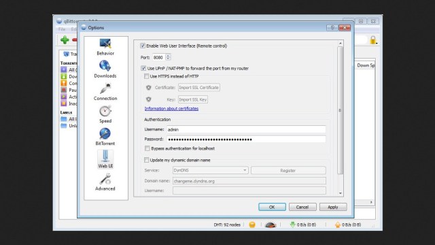Click the shield icon beside Certificate

pyautogui.click(x=149, y=88)
